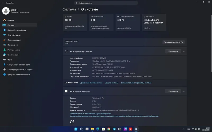
Task: Launch Microsoft Store from the taskbar
Action: (103, 129)
